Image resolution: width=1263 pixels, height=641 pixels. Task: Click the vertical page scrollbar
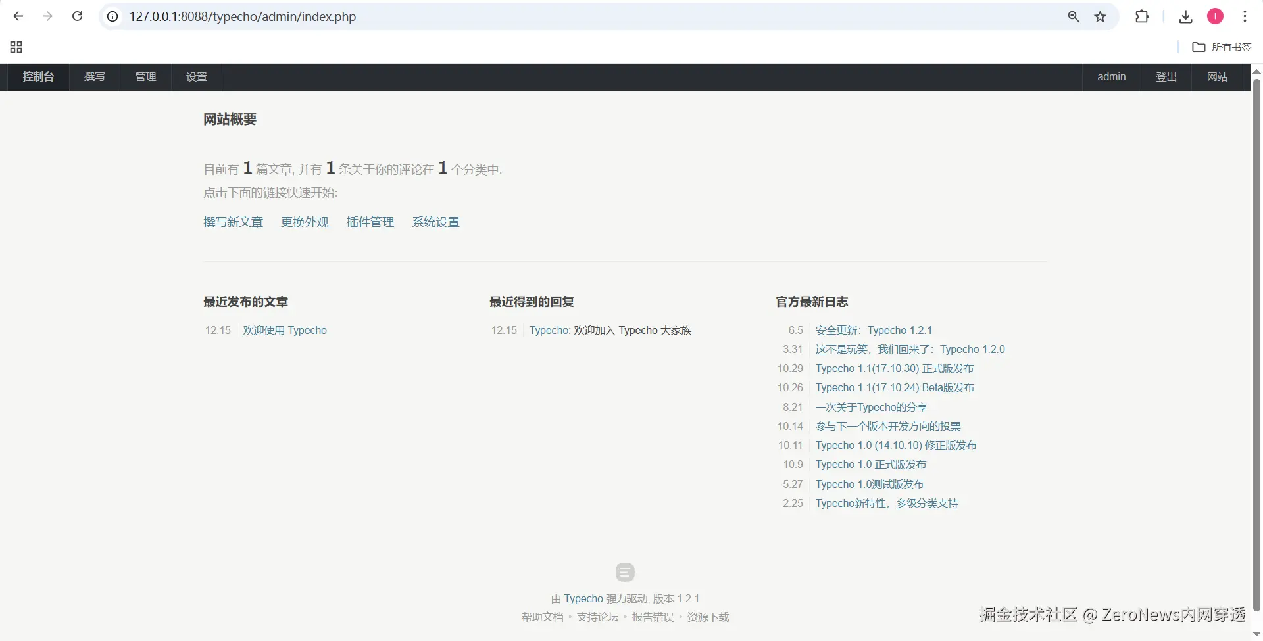[x=1256, y=344]
